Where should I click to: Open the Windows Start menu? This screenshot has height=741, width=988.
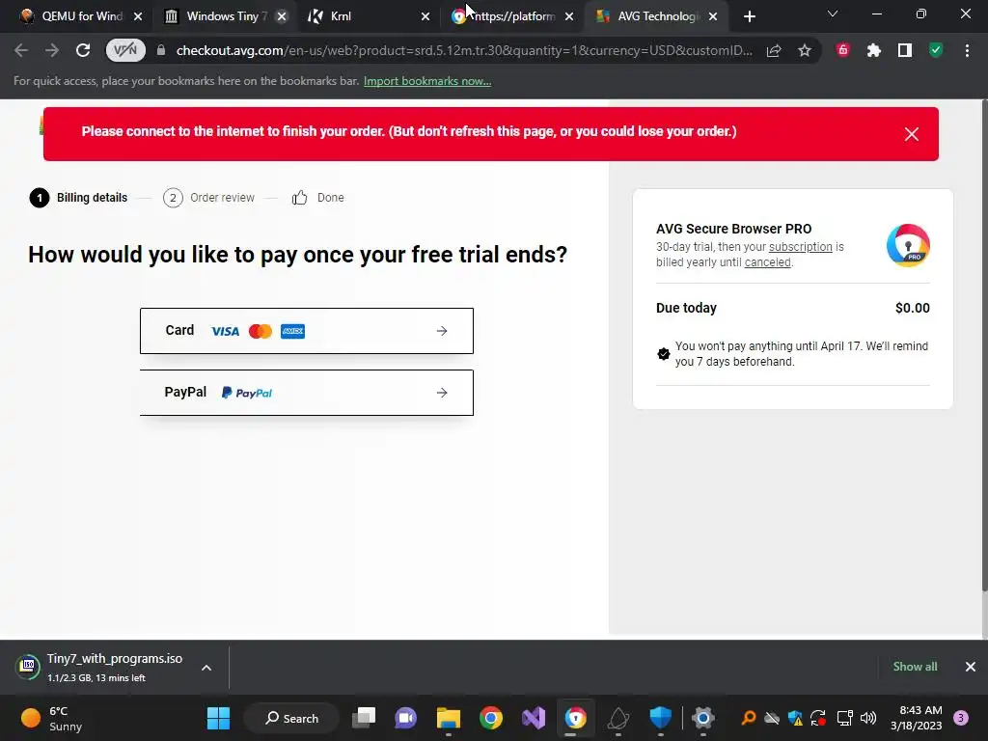219,718
